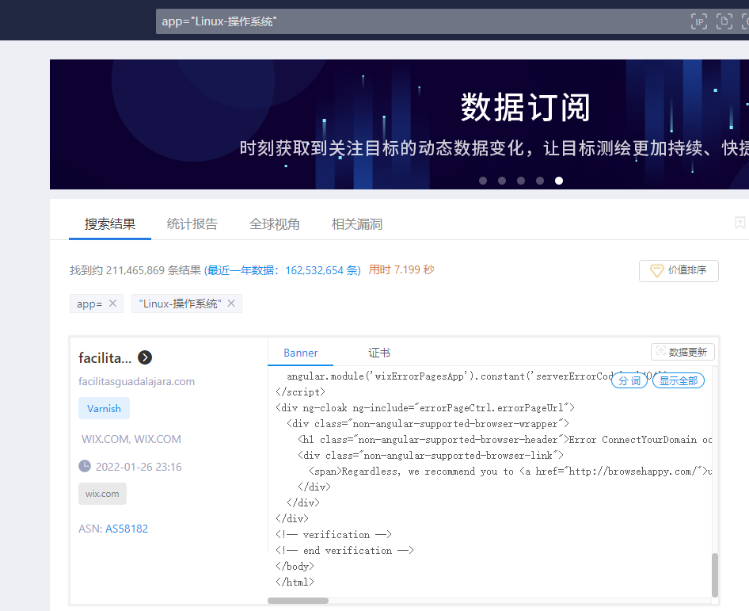Click the horizontal scrollbar under the banner code

click(x=298, y=601)
